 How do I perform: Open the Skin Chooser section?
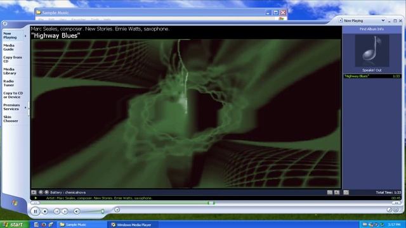(x=11, y=119)
